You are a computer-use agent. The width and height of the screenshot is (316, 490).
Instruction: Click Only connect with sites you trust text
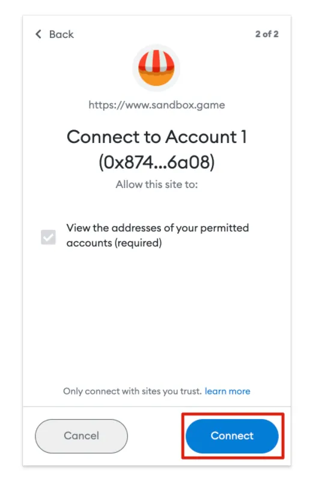tap(132, 391)
